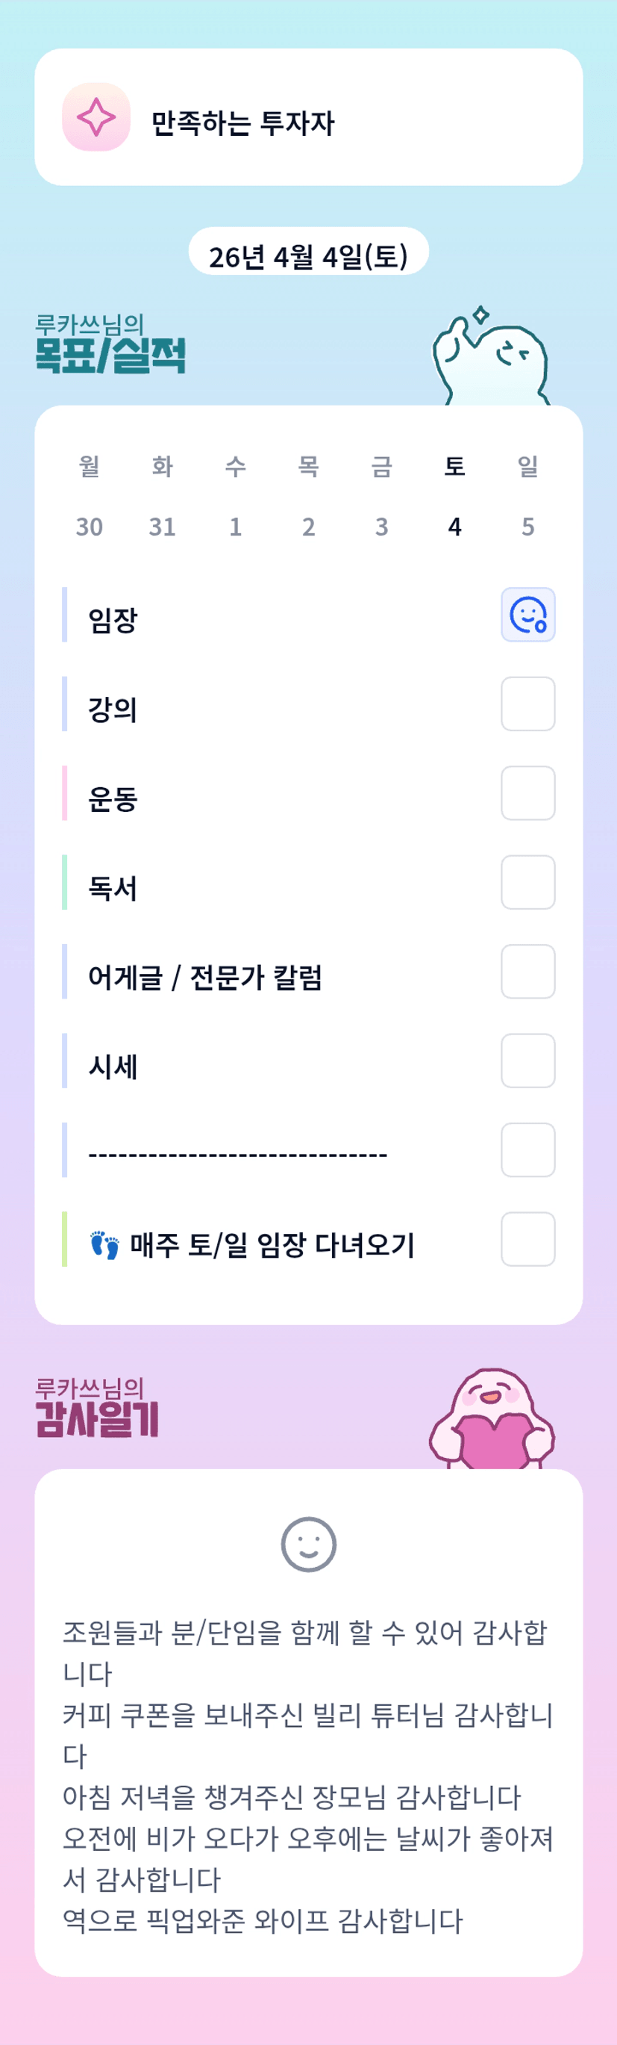Open the 26년 4월 4일(토) date picker

pos(309,255)
